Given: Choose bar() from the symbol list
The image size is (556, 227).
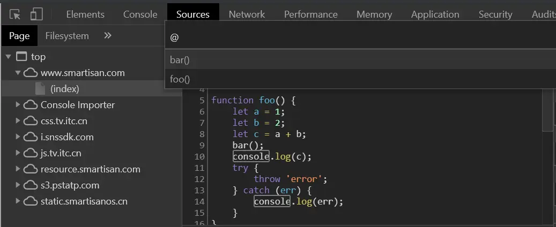Looking at the screenshot, I should (360, 60).
